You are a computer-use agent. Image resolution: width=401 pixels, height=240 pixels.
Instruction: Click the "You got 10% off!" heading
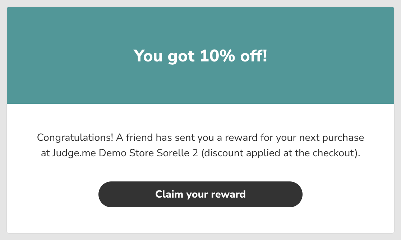(x=200, y=56)
